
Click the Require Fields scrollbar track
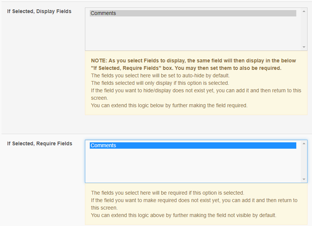click(304, 161)
